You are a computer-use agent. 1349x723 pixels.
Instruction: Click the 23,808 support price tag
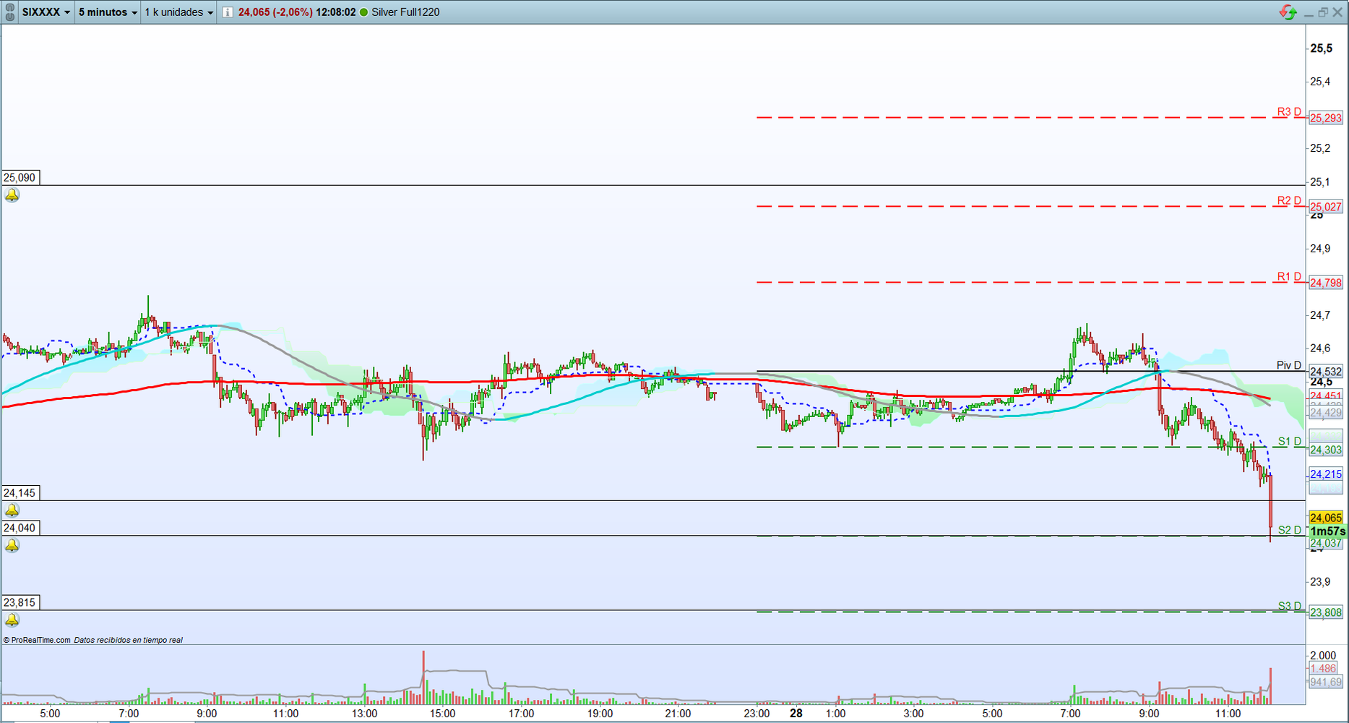point(1326,612)
